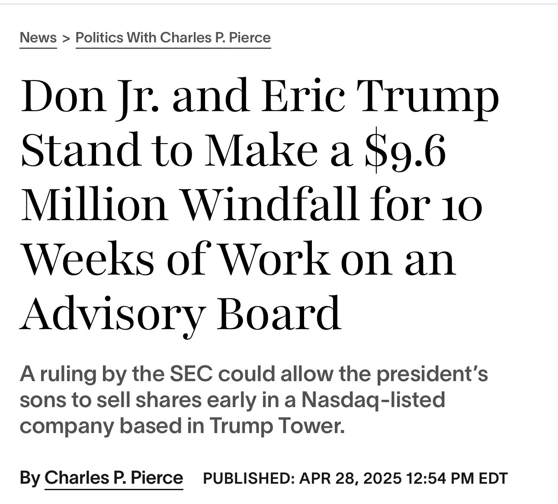Click the "EDT" time zone text

coord(493,478)
